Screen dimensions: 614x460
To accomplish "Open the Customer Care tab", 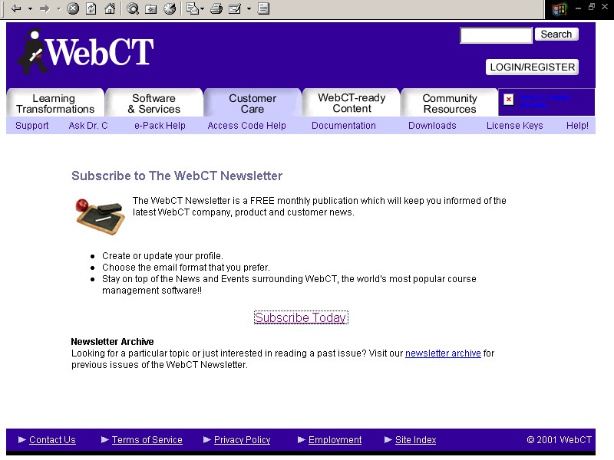I will coord(253,103).
